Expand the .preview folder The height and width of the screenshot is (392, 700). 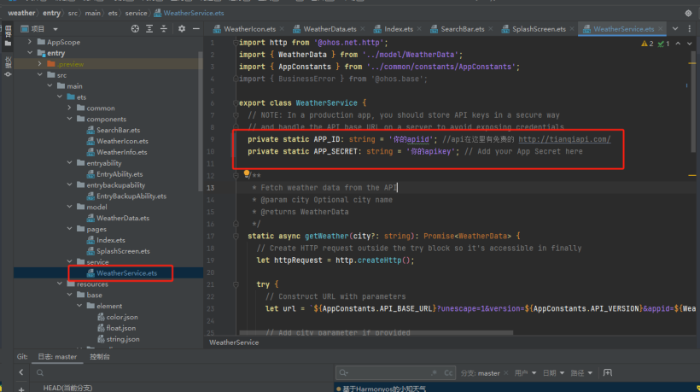[x=39, y=64]
